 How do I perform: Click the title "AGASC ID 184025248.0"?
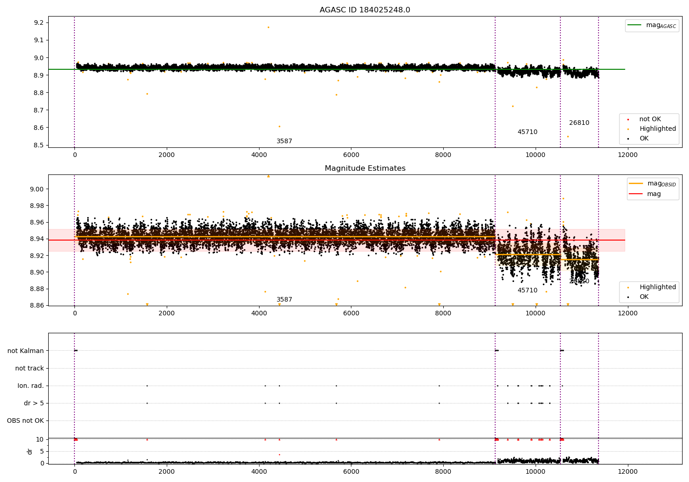click(365, 10)
